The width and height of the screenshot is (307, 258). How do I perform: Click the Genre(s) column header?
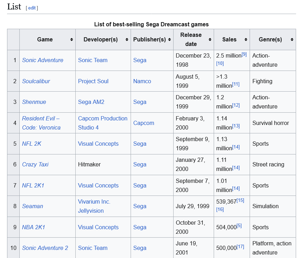tap(273, 40)
